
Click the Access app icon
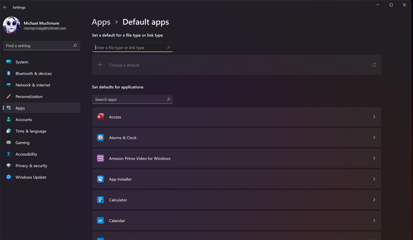(x=100, y=117)
